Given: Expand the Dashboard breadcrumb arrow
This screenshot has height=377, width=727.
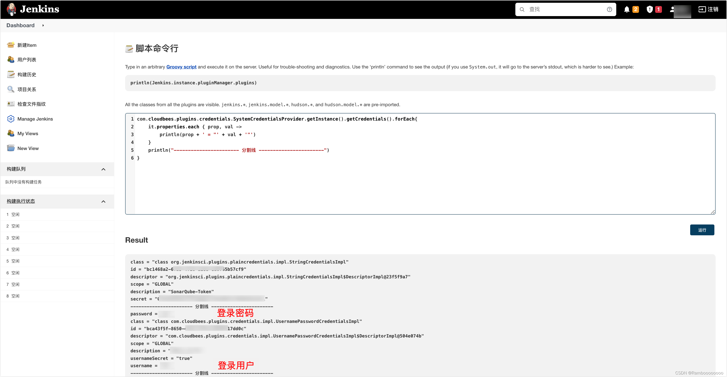Looking at the screenshot, I should (x=43, y=25).
